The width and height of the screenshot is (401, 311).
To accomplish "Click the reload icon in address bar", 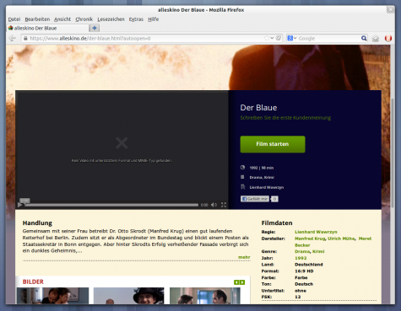I will (279, 38).
